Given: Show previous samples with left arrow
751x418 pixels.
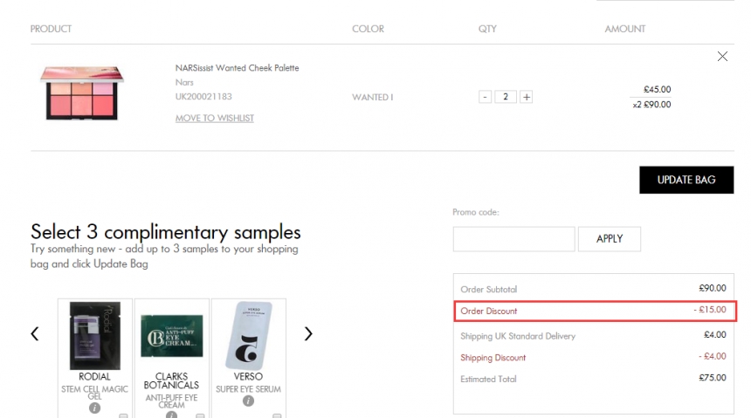Looking at the screenshot, I should (35, 333).
